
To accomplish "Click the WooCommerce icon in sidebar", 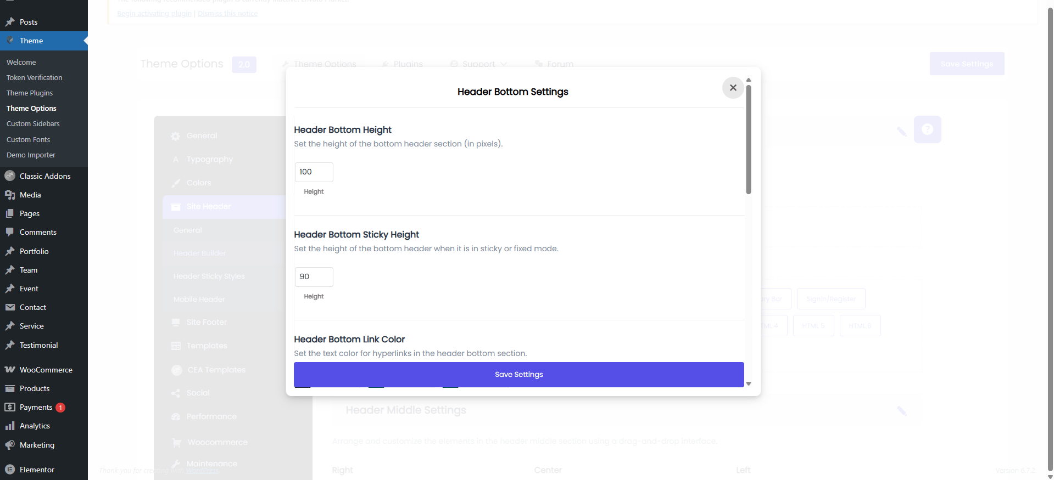I will tap(10, 370).
